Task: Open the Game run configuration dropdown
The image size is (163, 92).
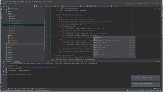Action: point(130,4)
